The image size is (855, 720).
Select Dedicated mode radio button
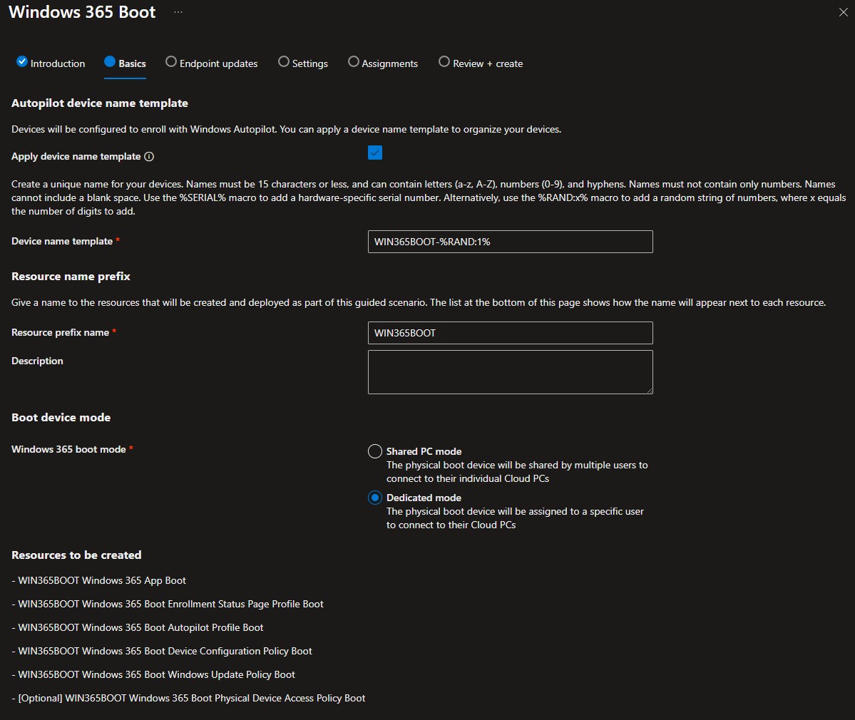(375, 498)
